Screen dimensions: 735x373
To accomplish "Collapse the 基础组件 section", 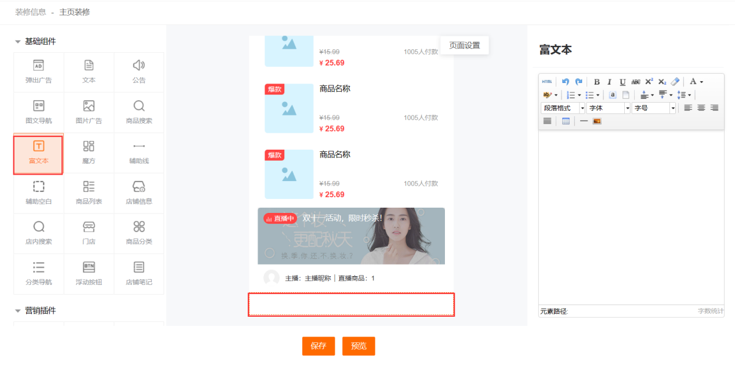I will coord(17,42).
